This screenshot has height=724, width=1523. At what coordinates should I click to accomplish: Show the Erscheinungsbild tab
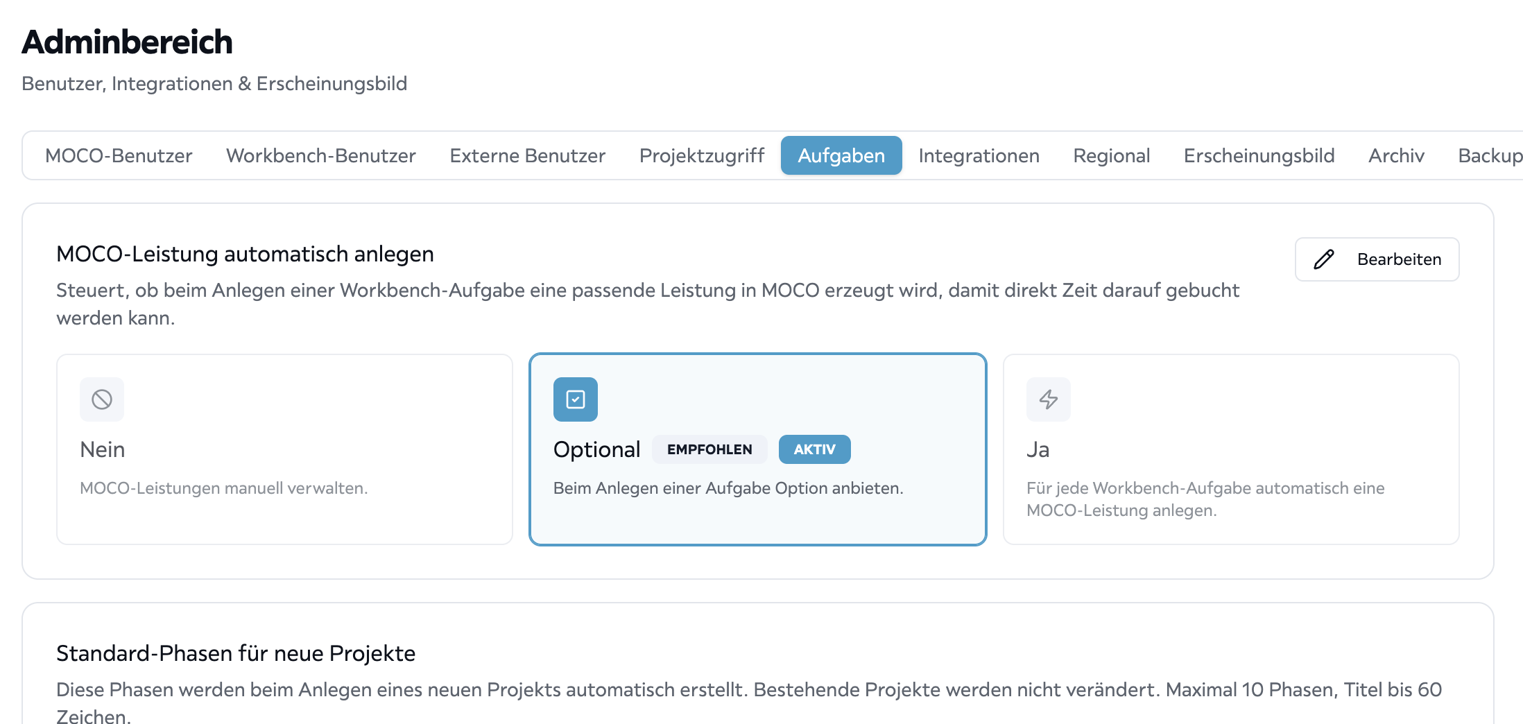coord(1259,155)
